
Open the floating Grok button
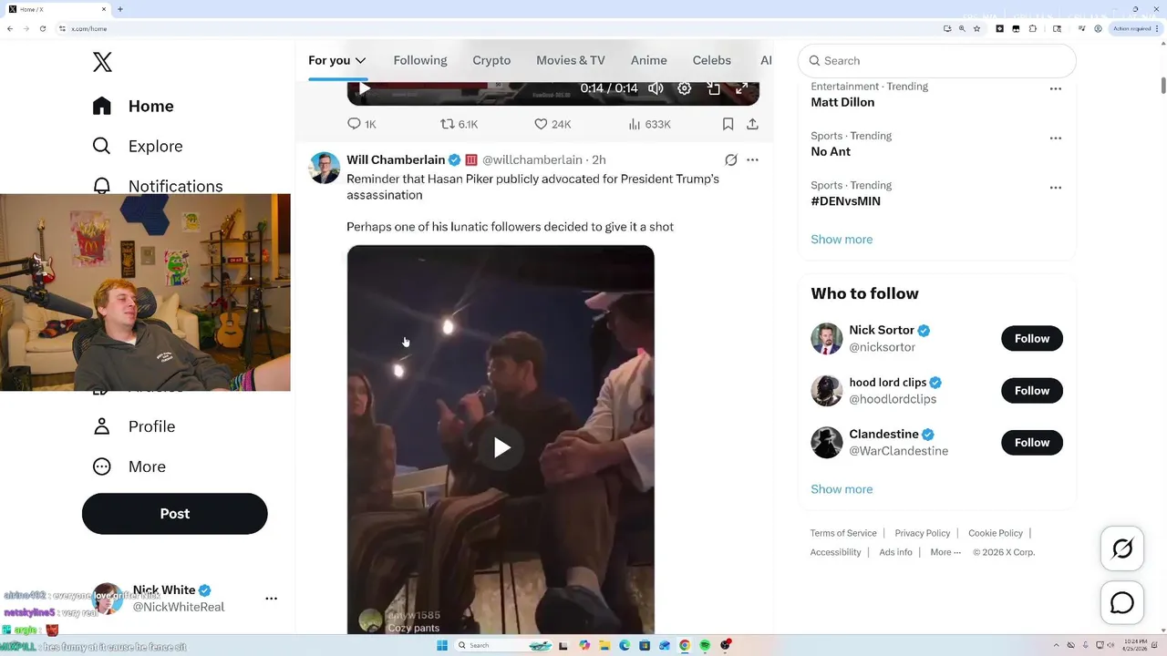(1122, 548)
